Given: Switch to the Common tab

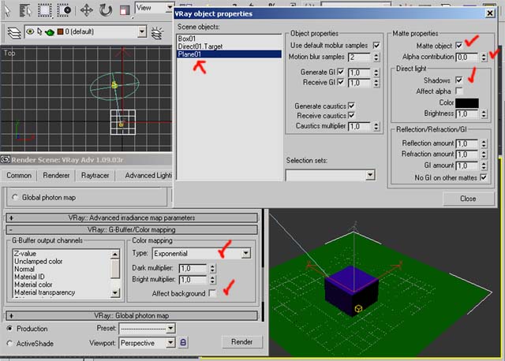Looking at the screenshot, I should (19, 175).
